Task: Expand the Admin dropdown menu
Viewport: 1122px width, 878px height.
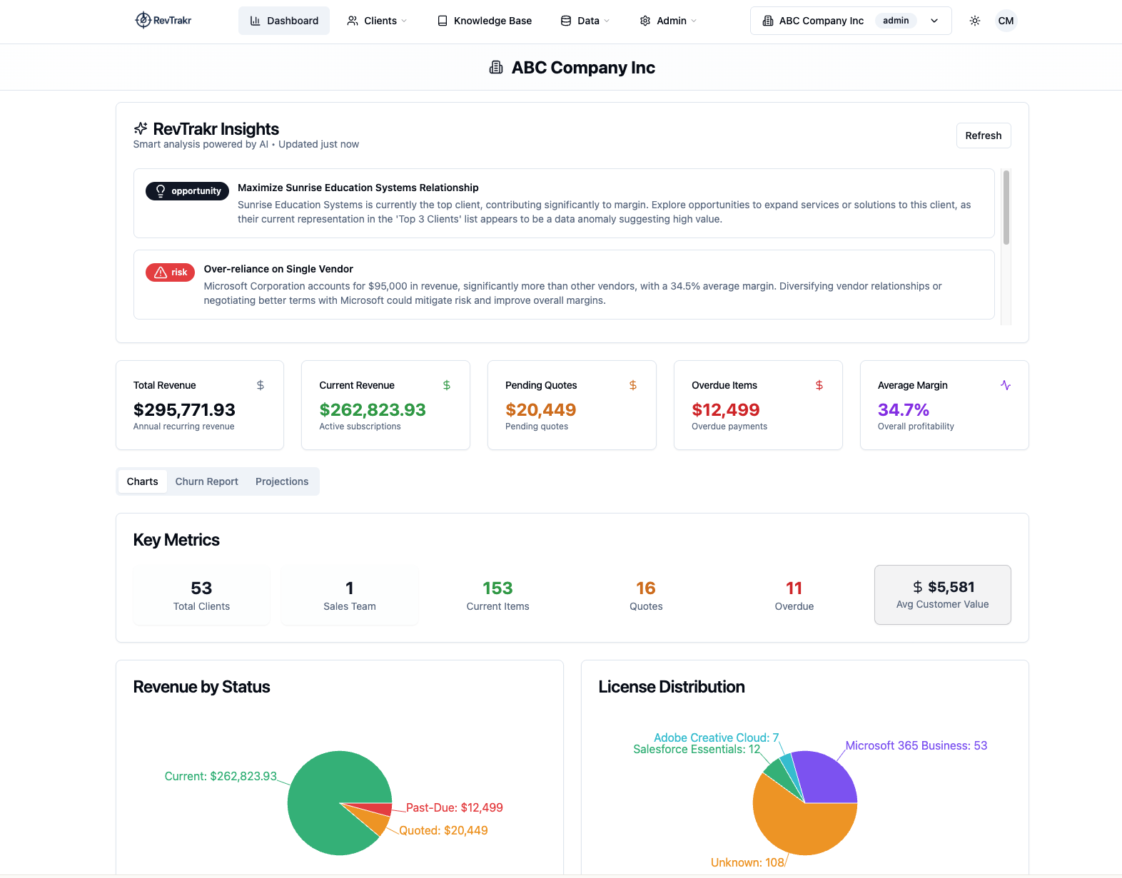Action: (x=669, y=21)
